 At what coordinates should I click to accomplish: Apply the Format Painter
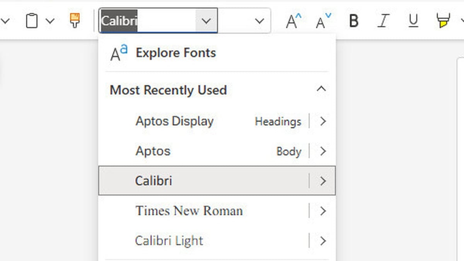[x=75, y=21]
